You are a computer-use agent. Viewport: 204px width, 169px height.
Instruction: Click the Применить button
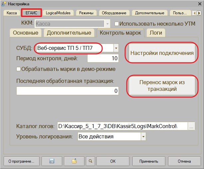pos(149,161)
